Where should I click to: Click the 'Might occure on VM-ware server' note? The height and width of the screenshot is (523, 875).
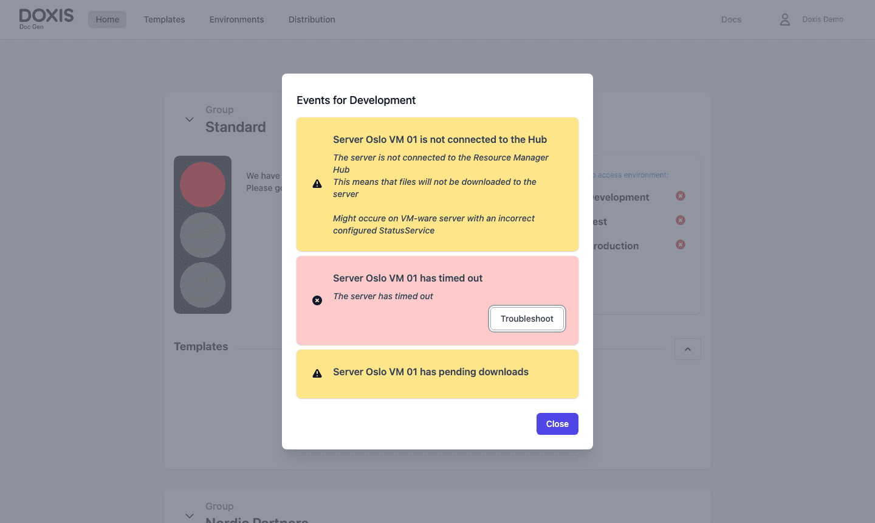tap(434, 224)
